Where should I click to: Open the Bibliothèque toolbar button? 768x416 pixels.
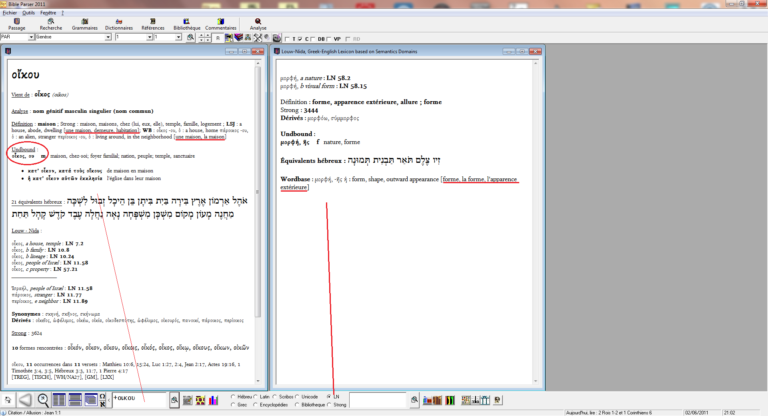187,24
